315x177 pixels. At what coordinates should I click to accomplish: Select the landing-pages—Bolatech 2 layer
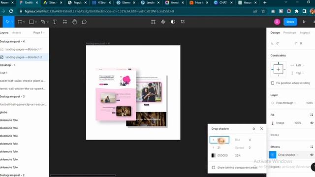24,57
